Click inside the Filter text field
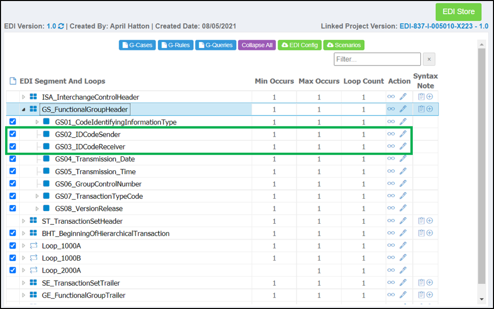 376,59
